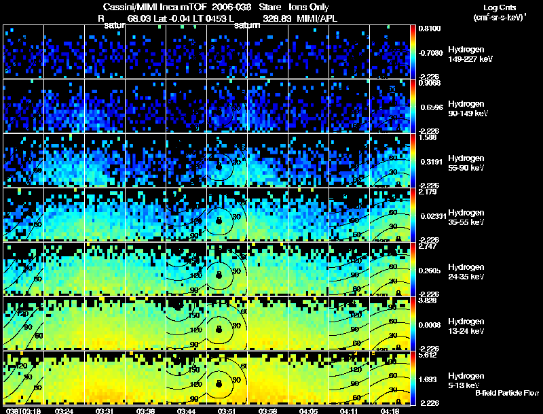Click the 5.612 color scale value

tap(428, 355)
